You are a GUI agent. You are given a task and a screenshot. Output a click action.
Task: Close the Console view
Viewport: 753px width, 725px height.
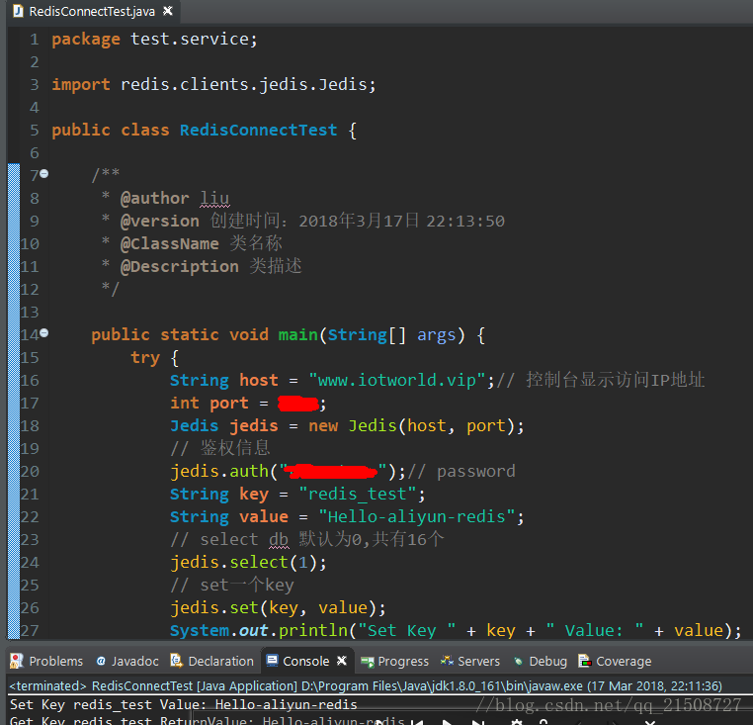click(x=342, y=661)
